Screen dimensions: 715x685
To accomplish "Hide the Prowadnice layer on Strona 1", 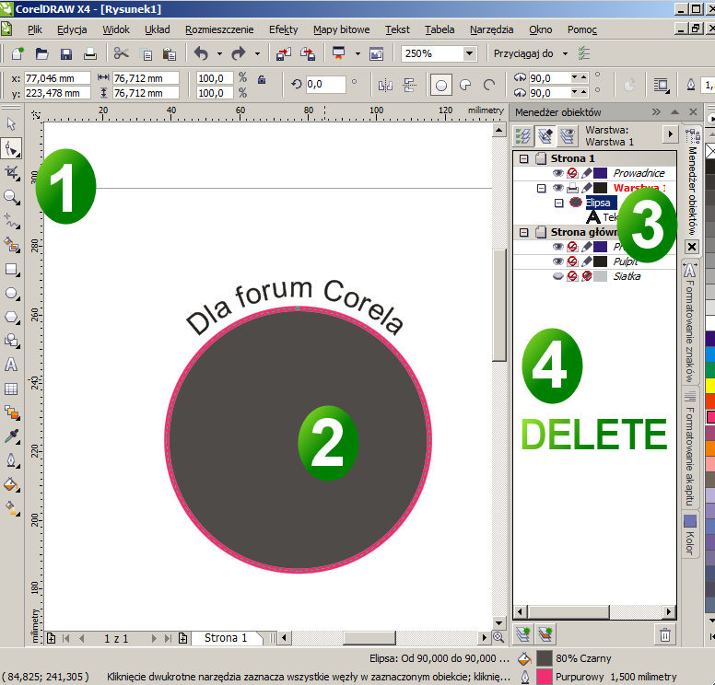I will (x=558, y=173).
